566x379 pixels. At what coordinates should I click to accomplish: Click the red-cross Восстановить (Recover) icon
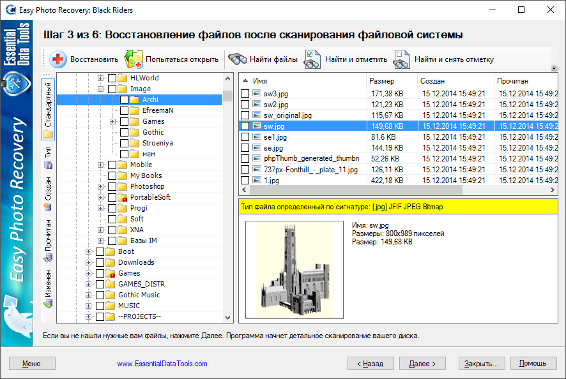pyautogui.click(x=57, y=59)
